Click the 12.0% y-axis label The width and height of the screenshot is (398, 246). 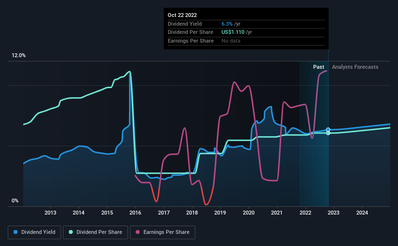(18, 56)
